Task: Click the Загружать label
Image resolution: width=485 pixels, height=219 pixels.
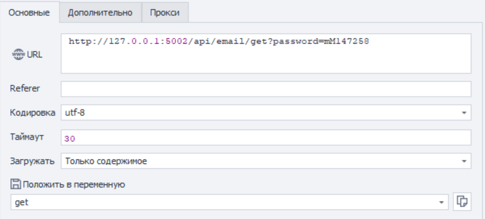Action: click(32, 160)
